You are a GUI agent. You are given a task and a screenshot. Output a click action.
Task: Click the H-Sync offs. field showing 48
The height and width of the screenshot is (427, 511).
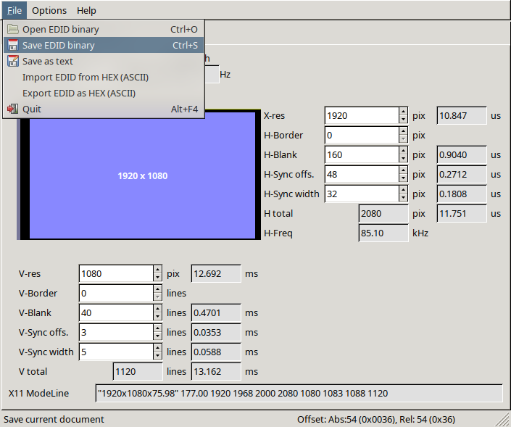tap(362, 175)
